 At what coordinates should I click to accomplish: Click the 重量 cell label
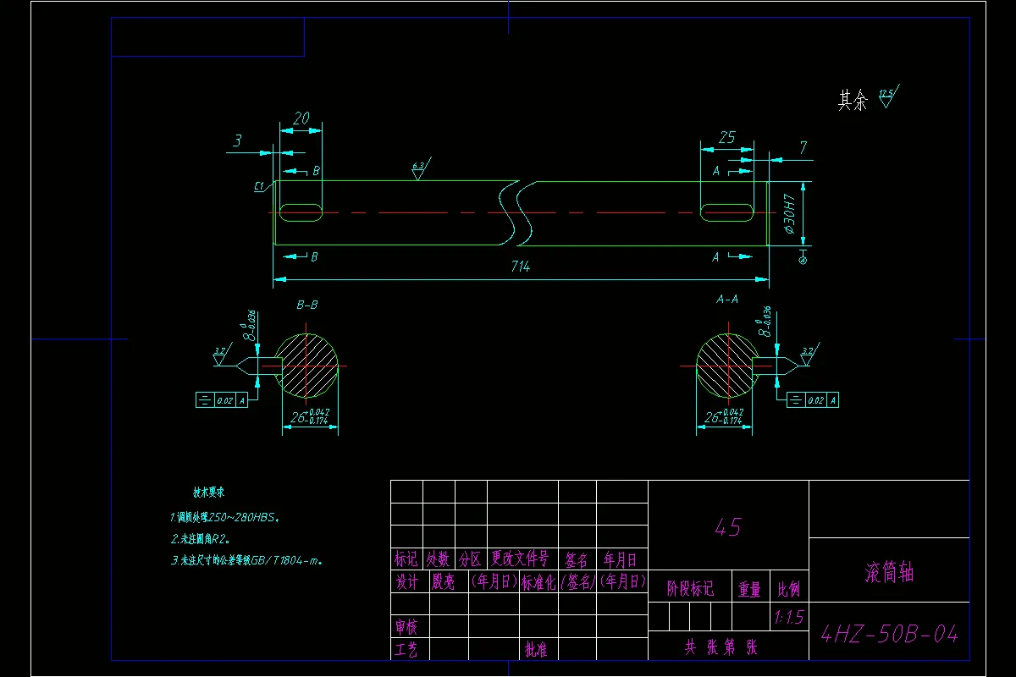(750, 590)
